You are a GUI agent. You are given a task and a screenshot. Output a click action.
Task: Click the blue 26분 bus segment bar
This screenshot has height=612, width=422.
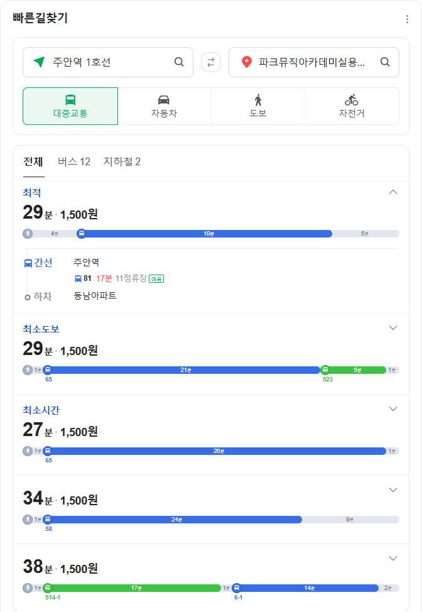tap(216, 451)
